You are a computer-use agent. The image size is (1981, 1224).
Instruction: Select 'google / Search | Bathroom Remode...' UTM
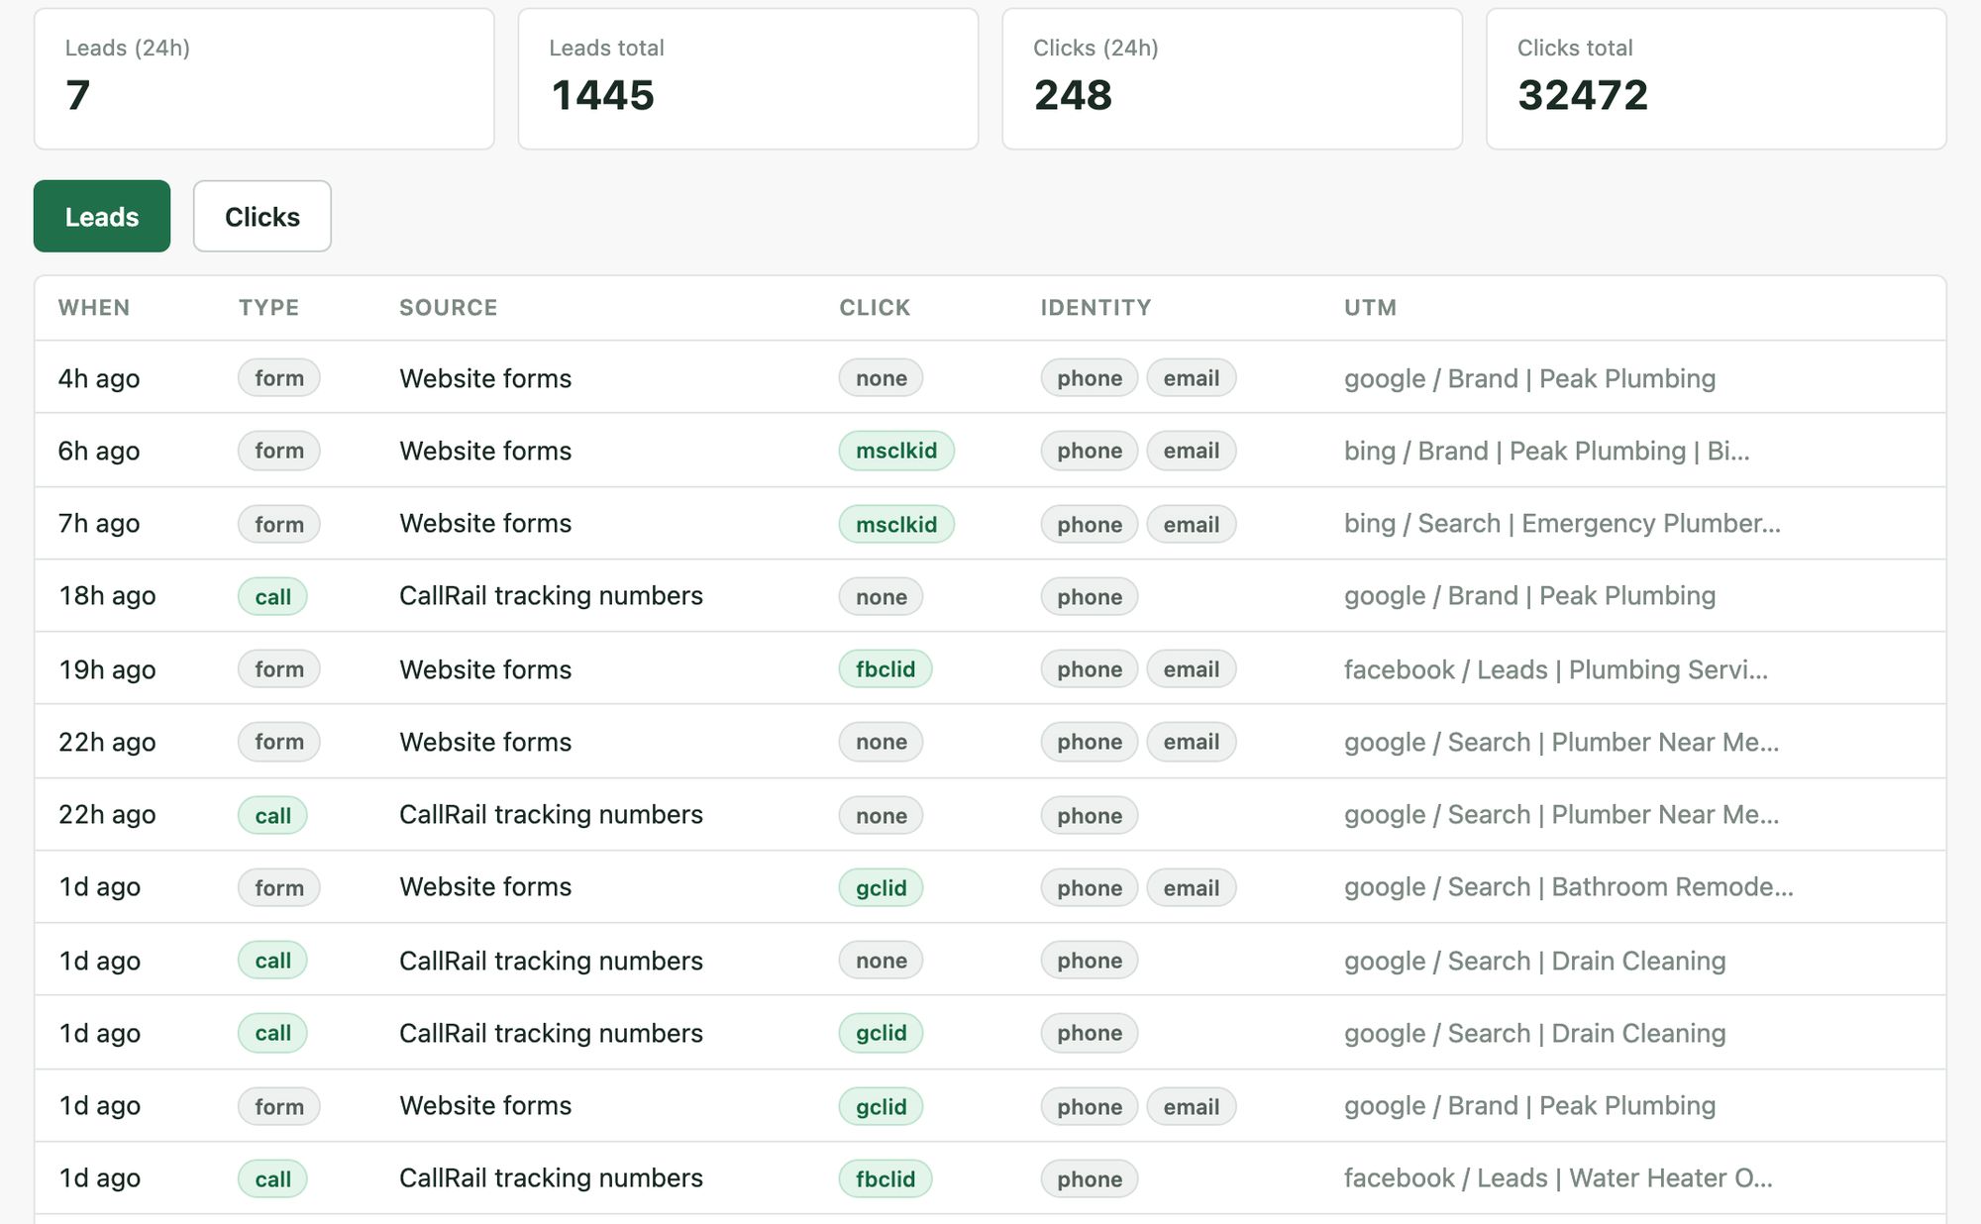coord(1568,886)
